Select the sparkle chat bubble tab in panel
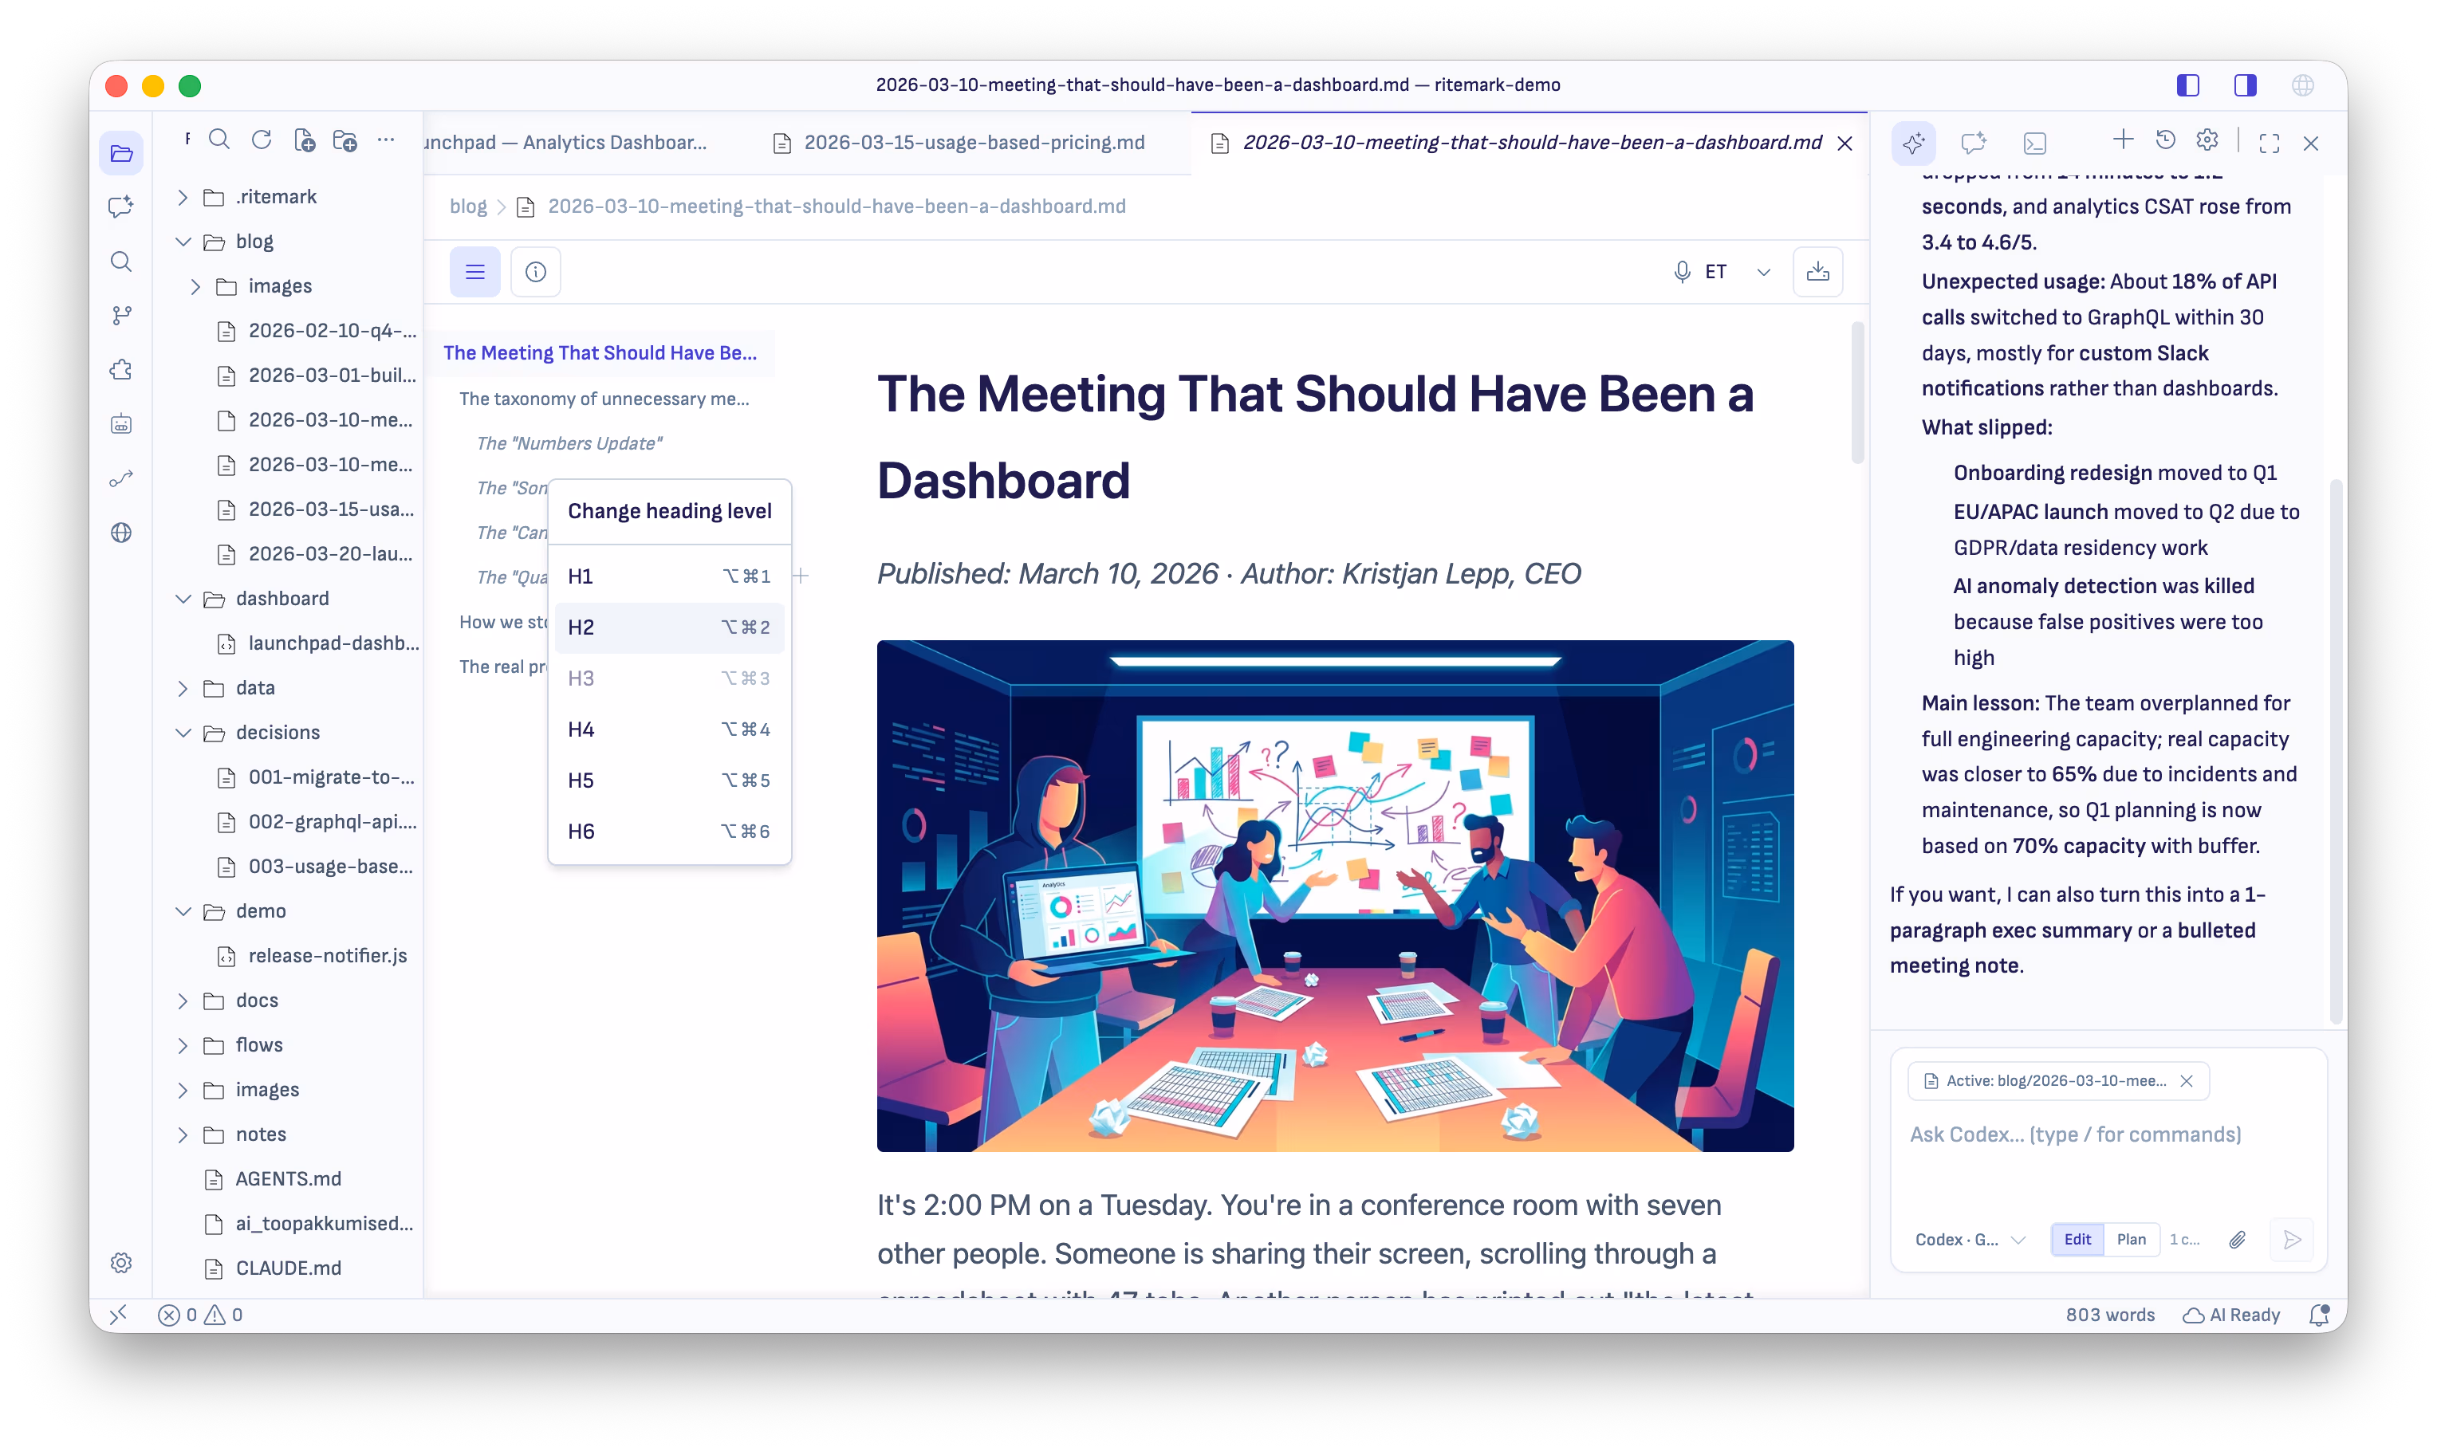The image size is (2437, 1451). pos(1974,144)
